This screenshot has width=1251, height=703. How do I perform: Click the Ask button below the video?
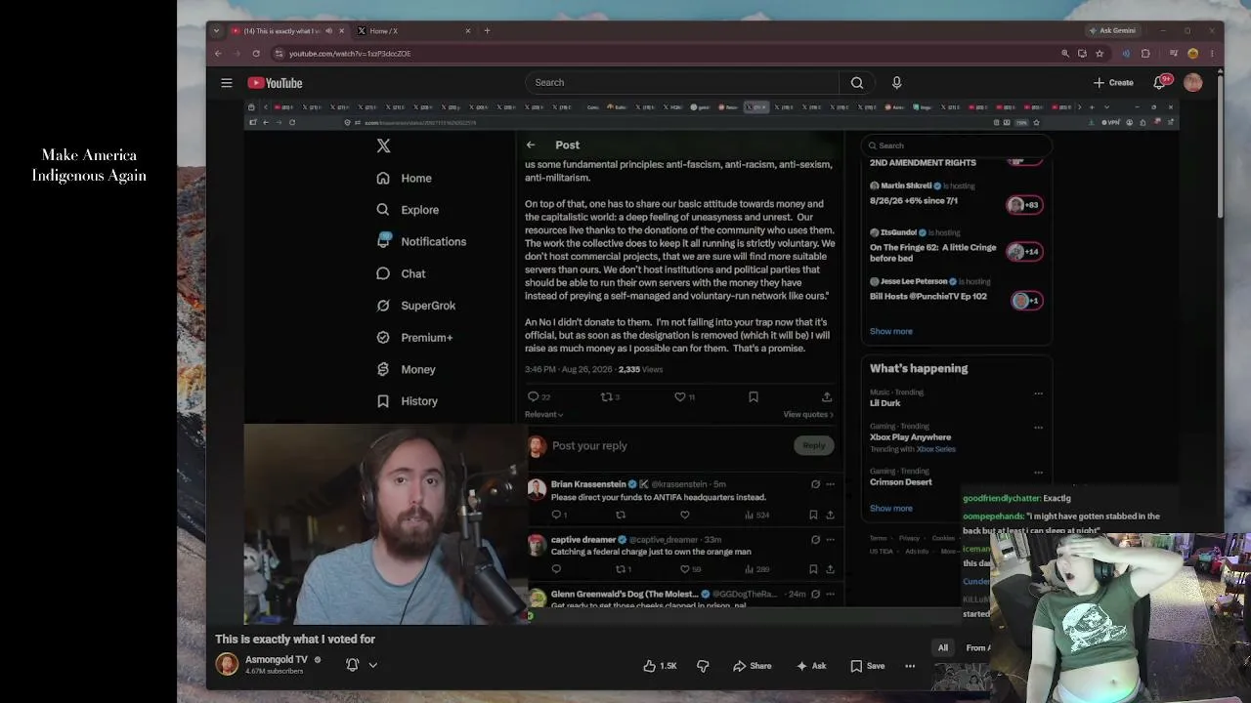811,666
